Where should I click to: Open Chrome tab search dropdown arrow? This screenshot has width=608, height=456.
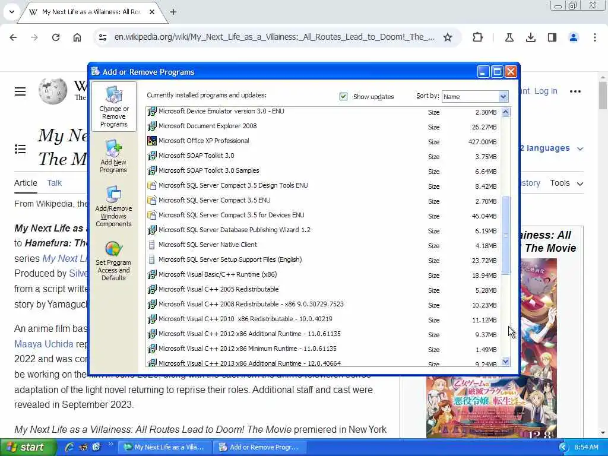click(x=12, y=12)
